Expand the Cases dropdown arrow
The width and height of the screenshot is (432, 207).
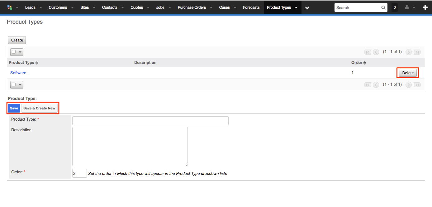[235, 7]
